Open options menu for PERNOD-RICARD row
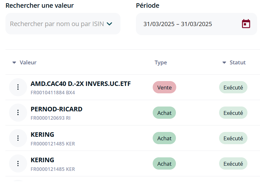260x186 pixels. coord(18,113)
